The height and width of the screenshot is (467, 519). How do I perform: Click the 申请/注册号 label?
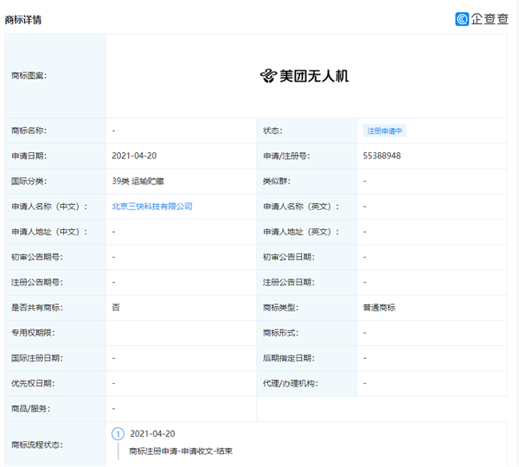(x=286, y=156)
